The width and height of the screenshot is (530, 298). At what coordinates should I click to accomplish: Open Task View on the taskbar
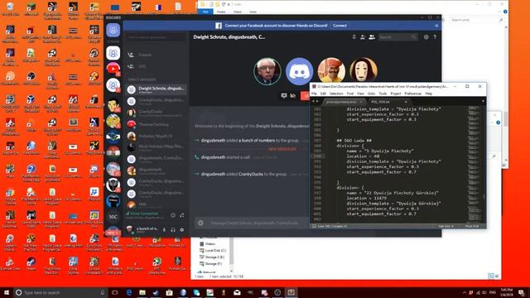pyautogui.click(x=115, y=292)
